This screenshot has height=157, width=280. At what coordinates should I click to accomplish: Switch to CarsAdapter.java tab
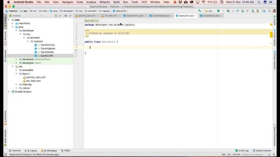pyautogui.click(x=161, y=16)
